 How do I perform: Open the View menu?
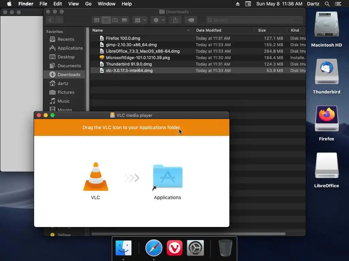coord(74,4)
